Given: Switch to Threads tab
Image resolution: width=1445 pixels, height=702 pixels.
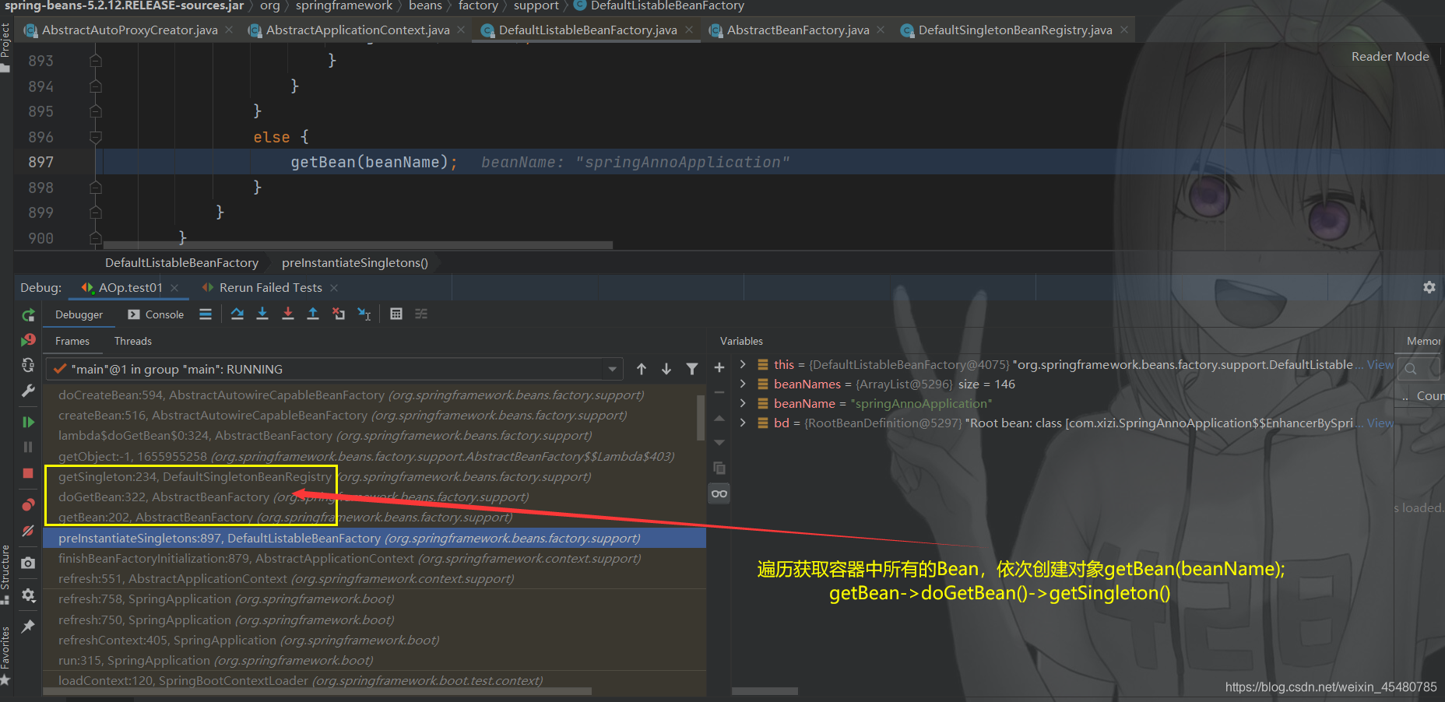Looking at the screenshot, I should (133, 341).
